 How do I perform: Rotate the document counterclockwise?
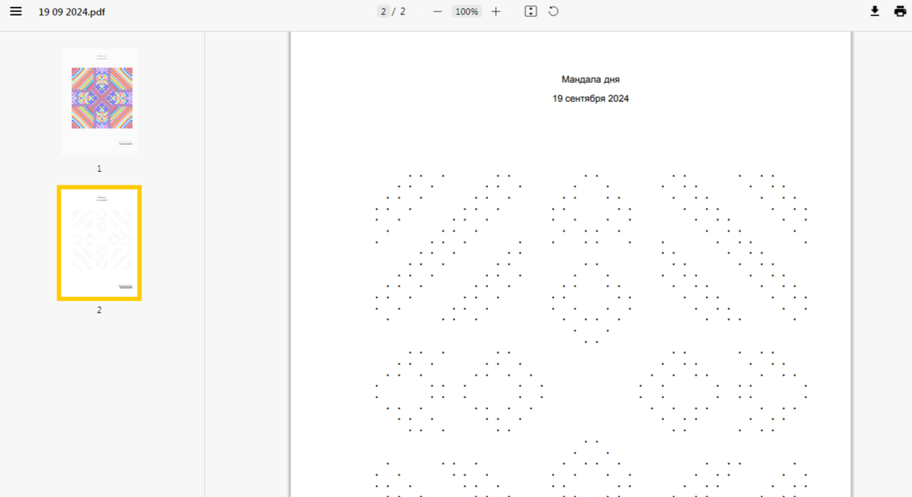553,11
